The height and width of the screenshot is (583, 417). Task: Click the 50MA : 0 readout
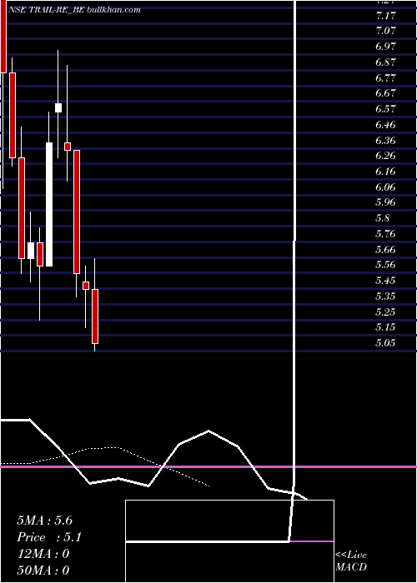coord(43,571)
